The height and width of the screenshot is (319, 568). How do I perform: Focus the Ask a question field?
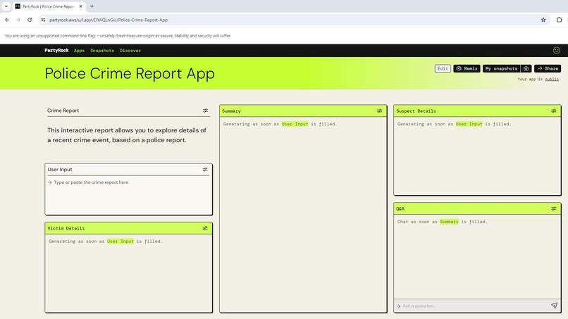[473, 306]
